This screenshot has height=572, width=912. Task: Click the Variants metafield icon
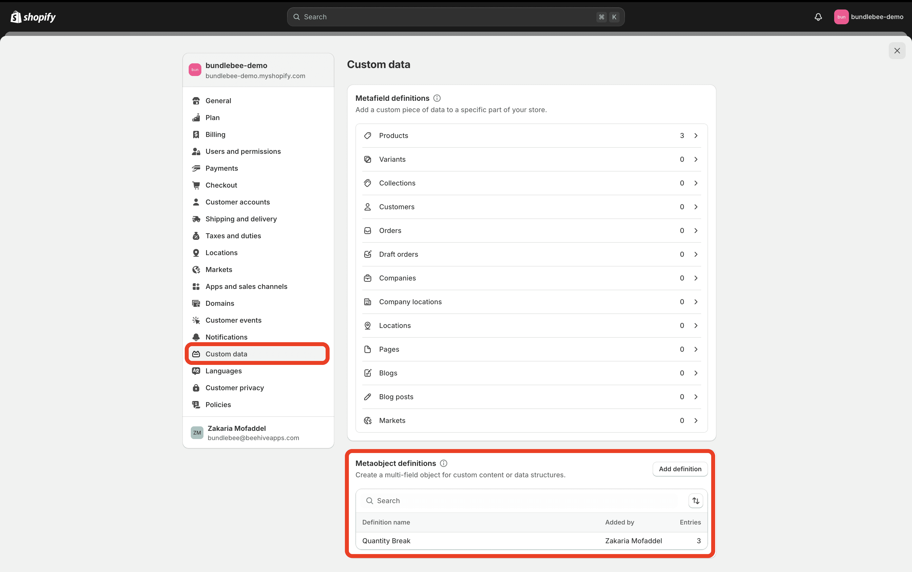[368, 159]
